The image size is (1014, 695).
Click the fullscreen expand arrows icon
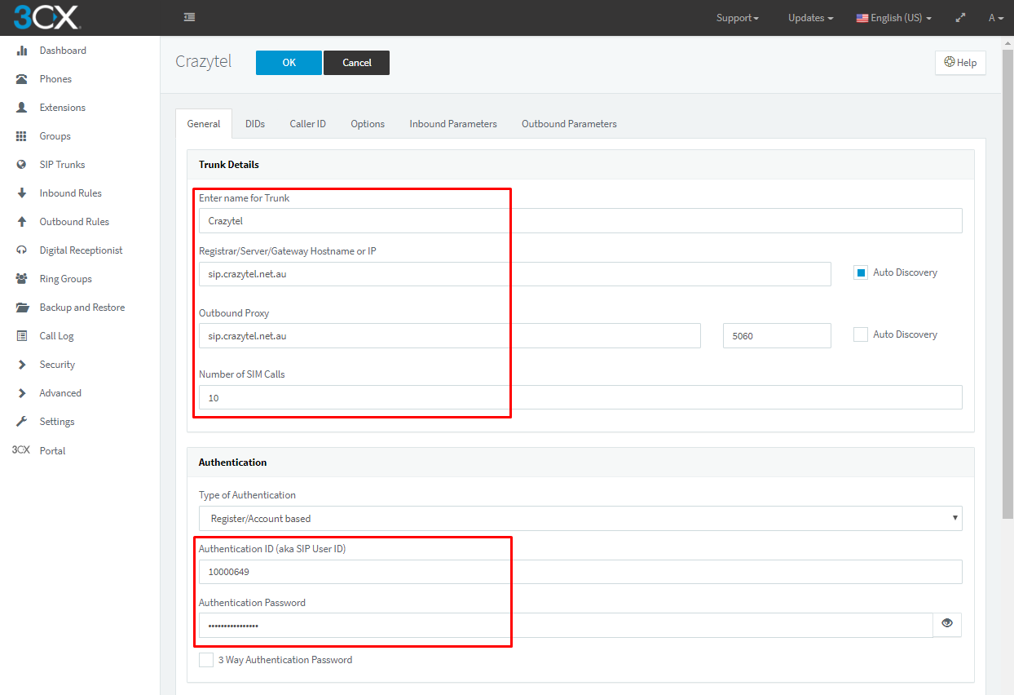pos(960,18)
